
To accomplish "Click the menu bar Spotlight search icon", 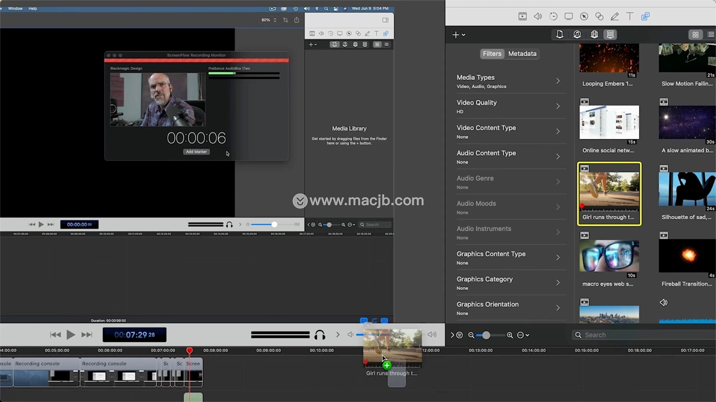I will [x=326, y=8].
